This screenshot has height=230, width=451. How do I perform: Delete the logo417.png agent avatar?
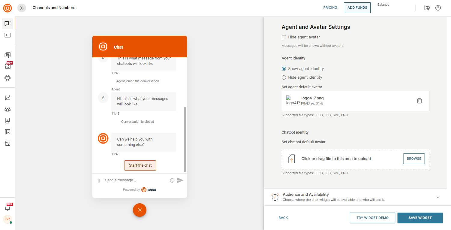coord(419,101)
